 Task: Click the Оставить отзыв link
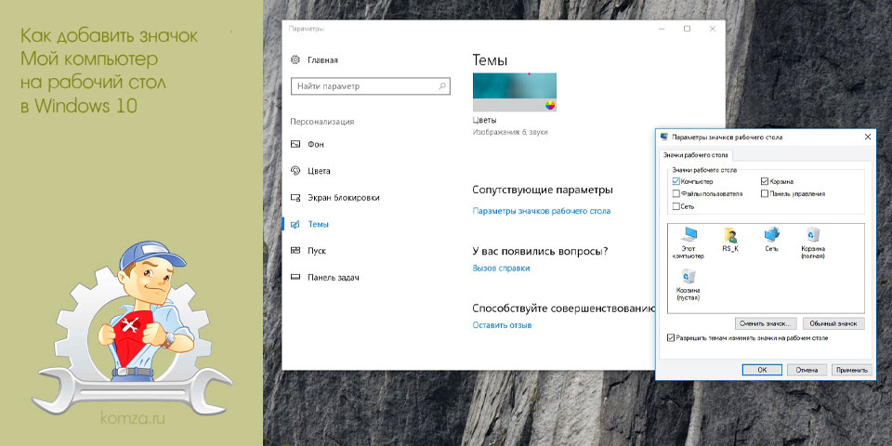(502, 325)
